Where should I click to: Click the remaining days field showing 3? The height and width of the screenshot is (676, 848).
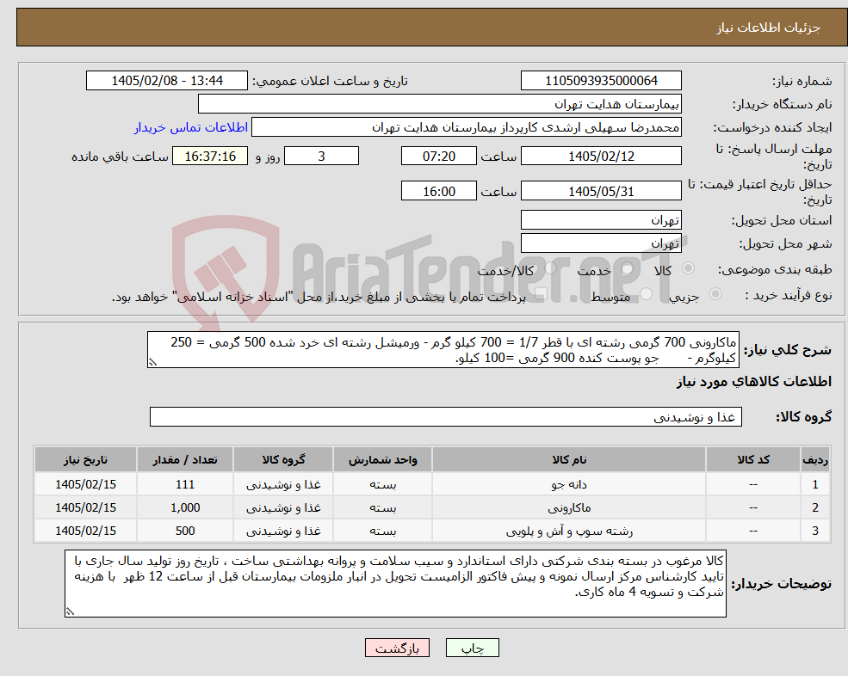click(321, 157)
